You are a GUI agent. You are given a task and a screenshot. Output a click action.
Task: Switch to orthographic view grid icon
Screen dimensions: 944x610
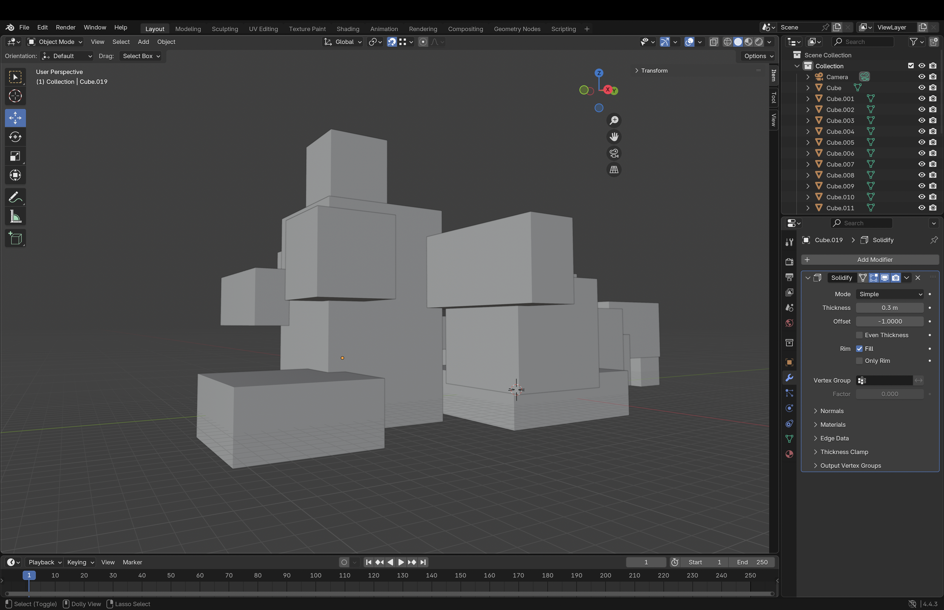[614, 169]
